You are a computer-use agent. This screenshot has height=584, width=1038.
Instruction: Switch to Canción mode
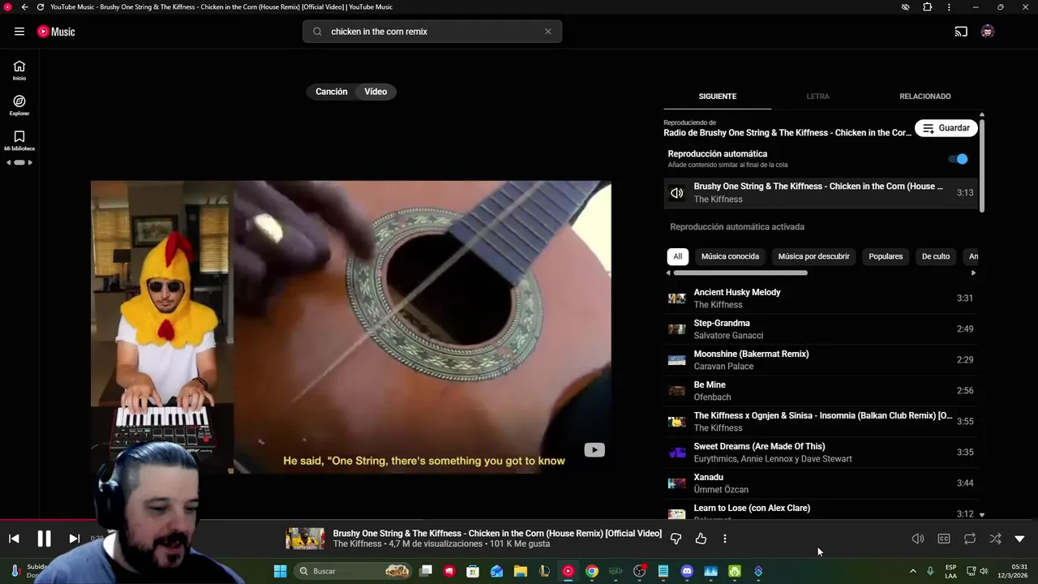(332, 92)
